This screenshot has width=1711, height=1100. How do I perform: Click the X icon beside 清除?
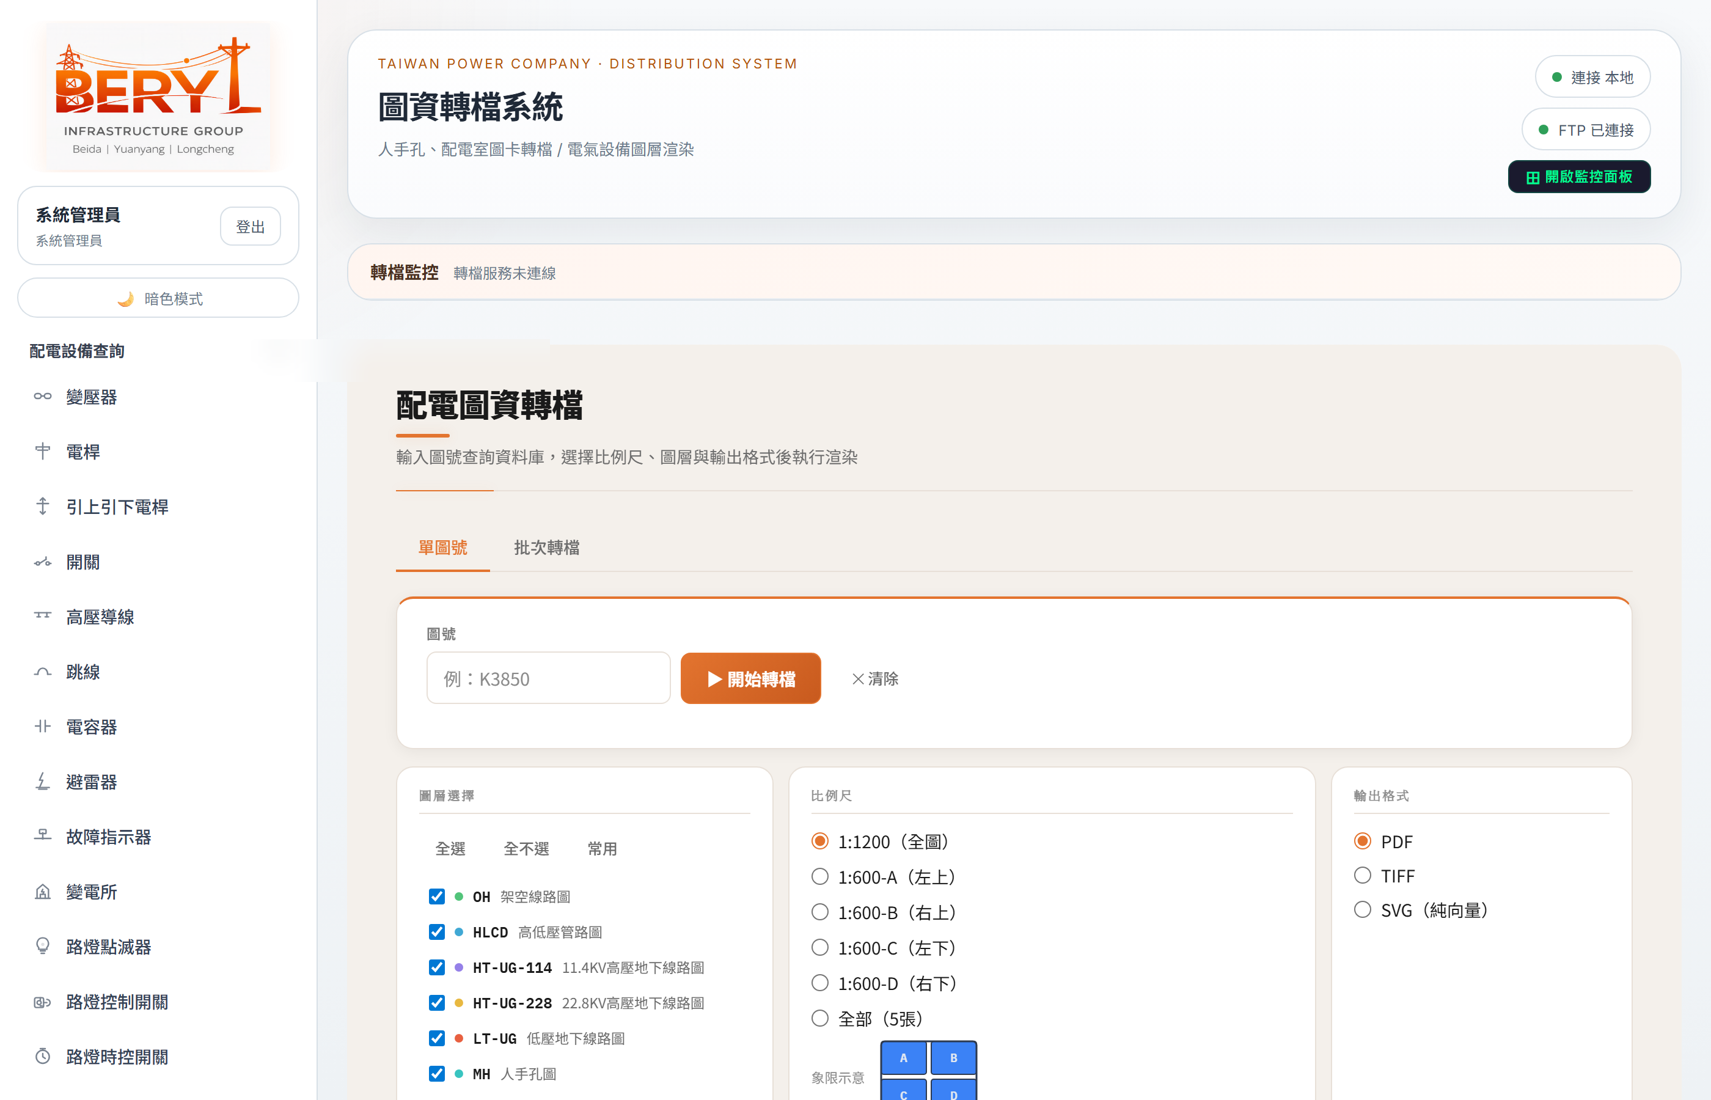click(x=858, y=678)
